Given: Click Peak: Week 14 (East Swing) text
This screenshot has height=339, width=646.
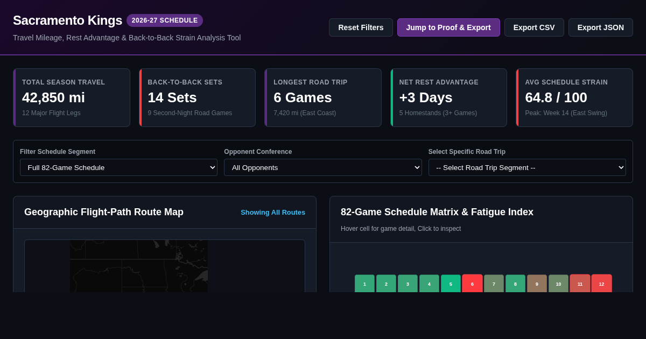Looking at the screenshot, I should [x=566, y=113].
